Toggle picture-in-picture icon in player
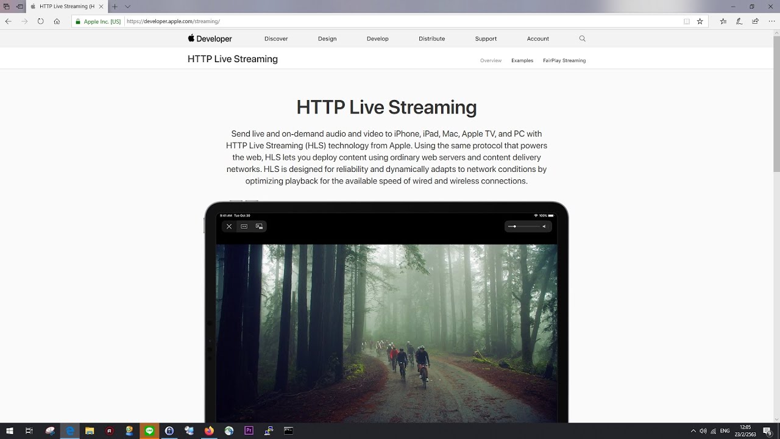This screenshot has height=439, width=780. click(259, 226)
